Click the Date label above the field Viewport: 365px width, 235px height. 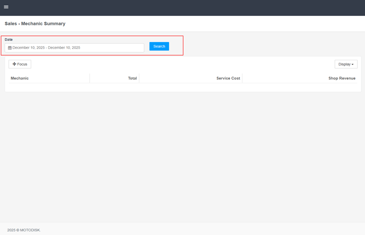9,39
